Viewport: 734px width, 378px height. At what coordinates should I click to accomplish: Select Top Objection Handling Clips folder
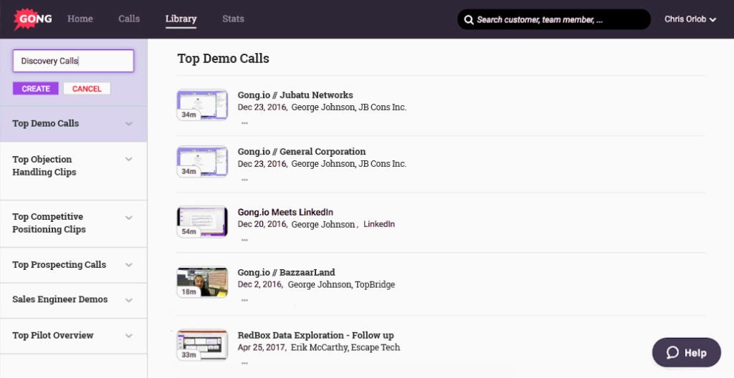coord(74,171)
